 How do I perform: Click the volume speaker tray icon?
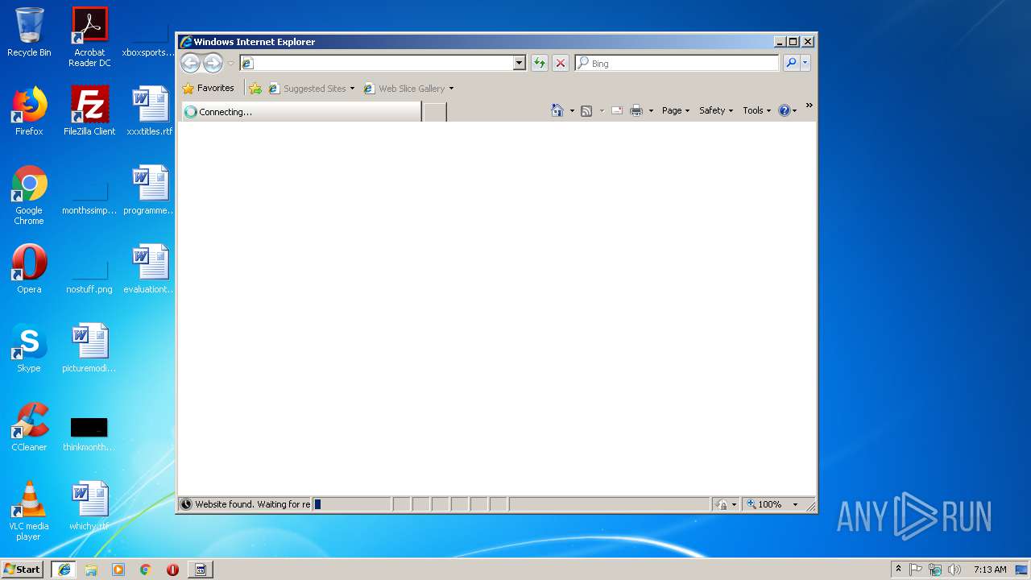[x=954, y=570]
